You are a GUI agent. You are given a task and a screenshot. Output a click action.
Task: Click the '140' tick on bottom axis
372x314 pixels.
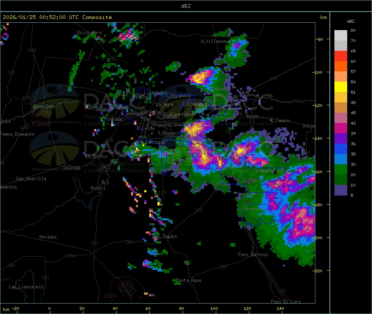click(280, 309)
